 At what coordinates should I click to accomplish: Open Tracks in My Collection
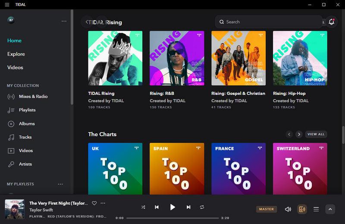[x=25, y=137]
